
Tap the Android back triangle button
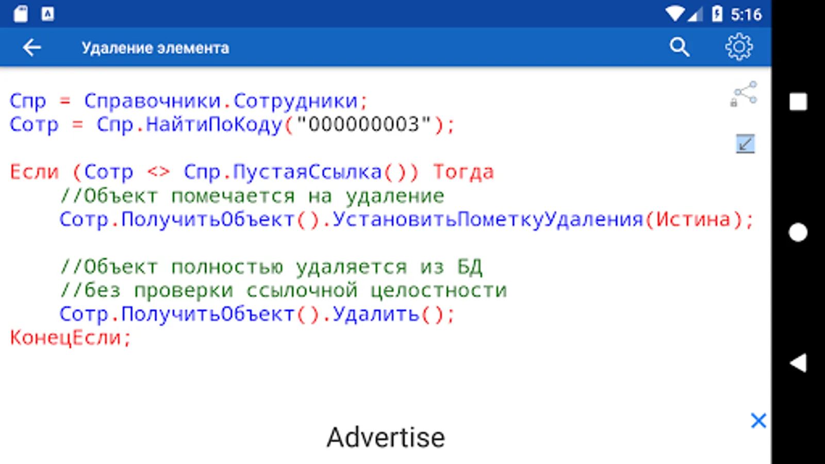pos(798,363)
